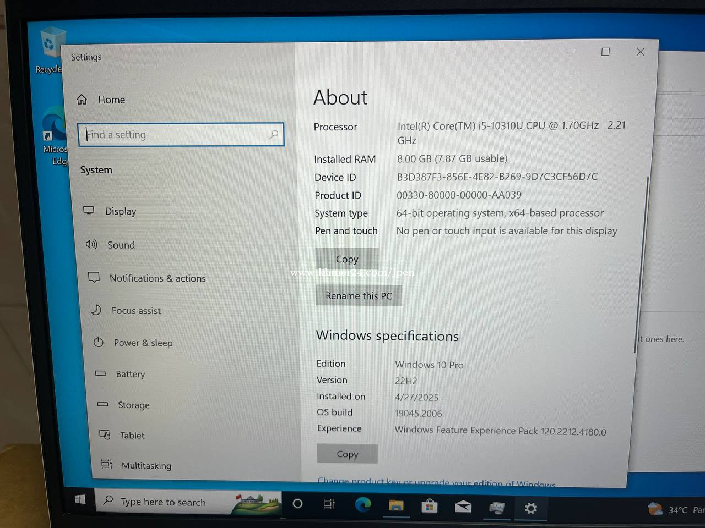The width and height of the screenshot is (705, 528).
Task: Minimize the Settings window
Action: pos(570,52)
